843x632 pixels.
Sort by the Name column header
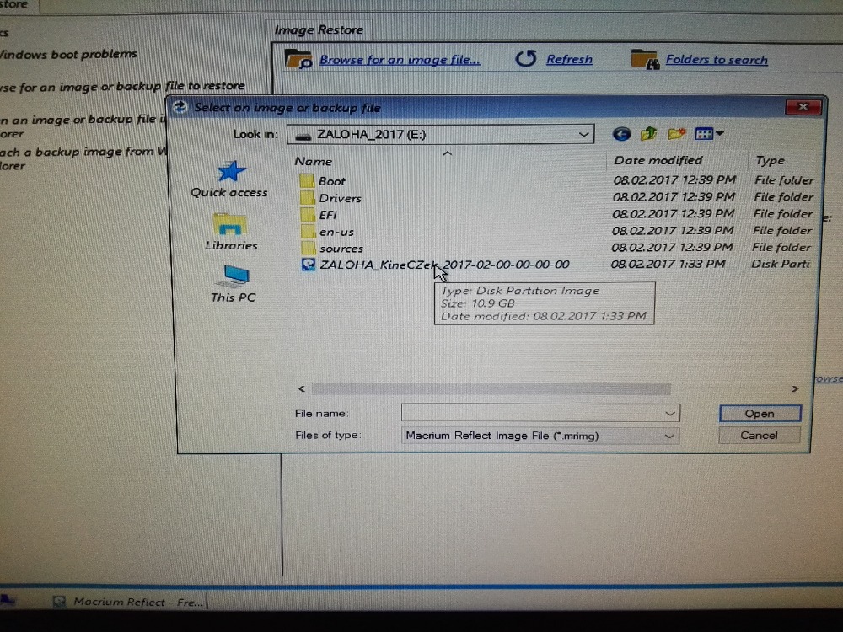(313, 161)
